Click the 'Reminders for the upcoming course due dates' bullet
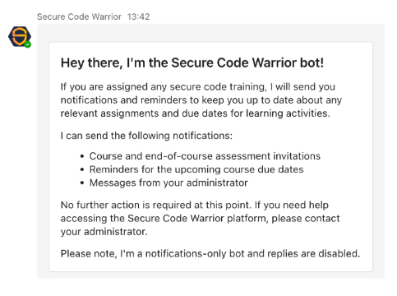The height and width of the screenshot is (296, 397). (196, 169)
